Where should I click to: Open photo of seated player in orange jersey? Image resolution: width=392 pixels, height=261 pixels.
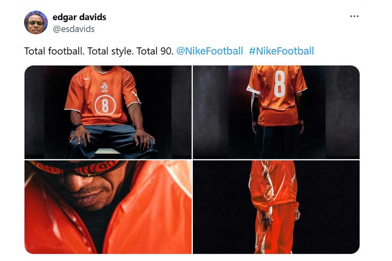(x=108, y=112)
